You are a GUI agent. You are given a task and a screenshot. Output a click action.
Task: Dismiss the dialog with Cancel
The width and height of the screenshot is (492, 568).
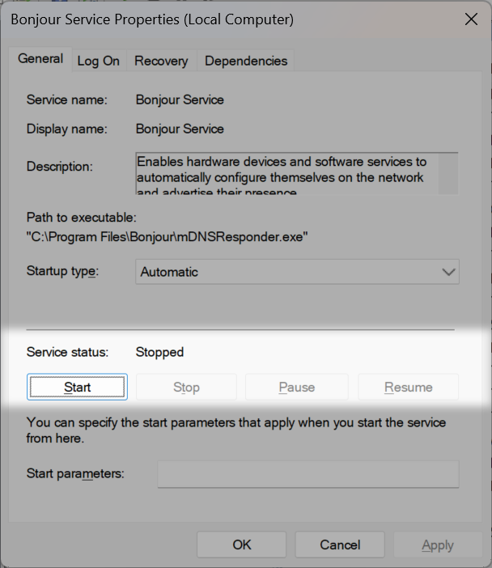point(339,545)
